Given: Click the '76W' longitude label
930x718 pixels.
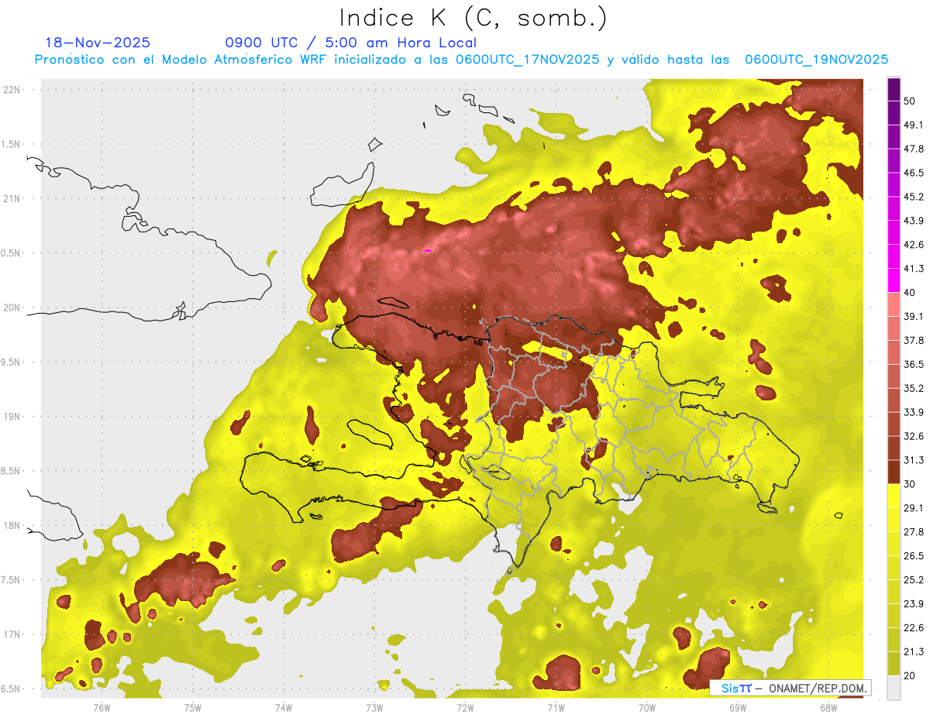Looking at the screenshot, I should pos(102,708).
